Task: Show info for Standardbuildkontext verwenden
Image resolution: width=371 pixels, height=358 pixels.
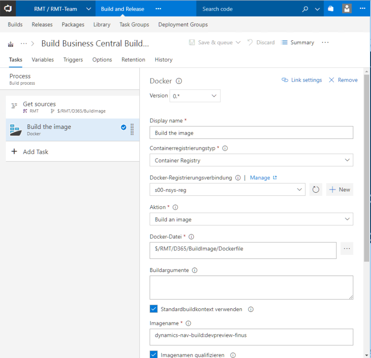Action: point(251,309)
